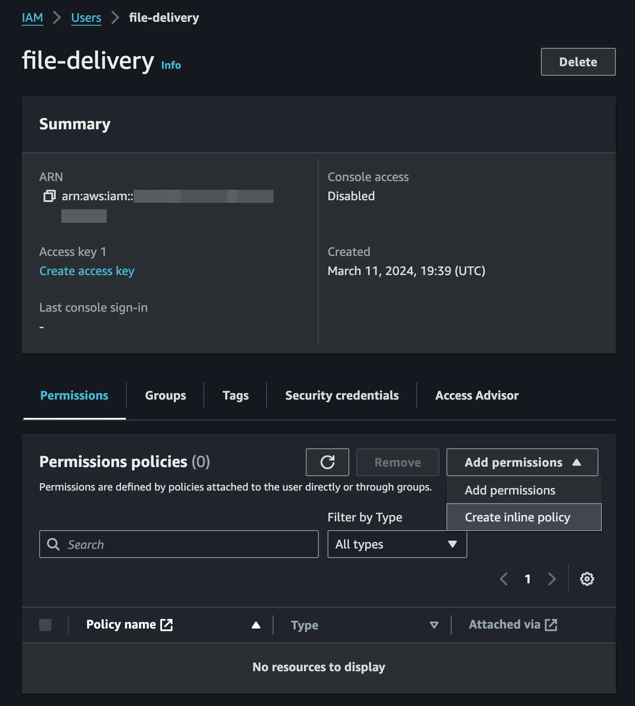Image resolution: width=635 pixels, height=706 pixels.
Task: Open the Groups tab
Action: pos(166,395)
